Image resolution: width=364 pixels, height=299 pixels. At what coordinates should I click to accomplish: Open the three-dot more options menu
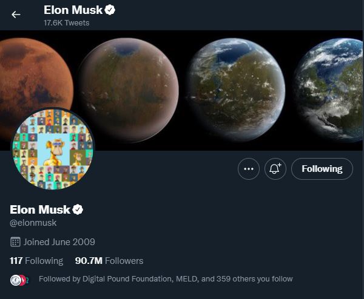248,169
